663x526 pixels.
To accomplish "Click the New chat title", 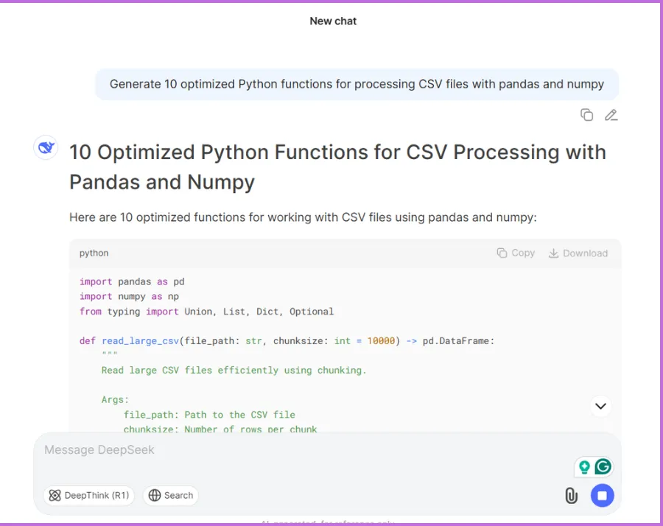I will point(333,21).
